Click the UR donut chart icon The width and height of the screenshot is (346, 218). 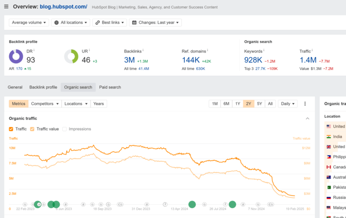pos(71,57)
